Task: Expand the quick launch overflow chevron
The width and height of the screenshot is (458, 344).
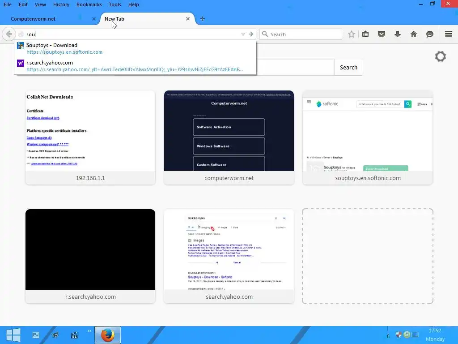Action: coord(89,331)
